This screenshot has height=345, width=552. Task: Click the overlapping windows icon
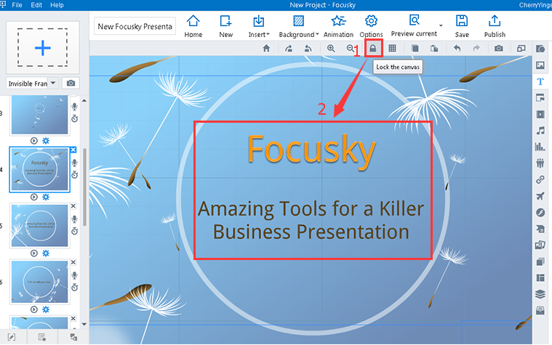[521, 49]
